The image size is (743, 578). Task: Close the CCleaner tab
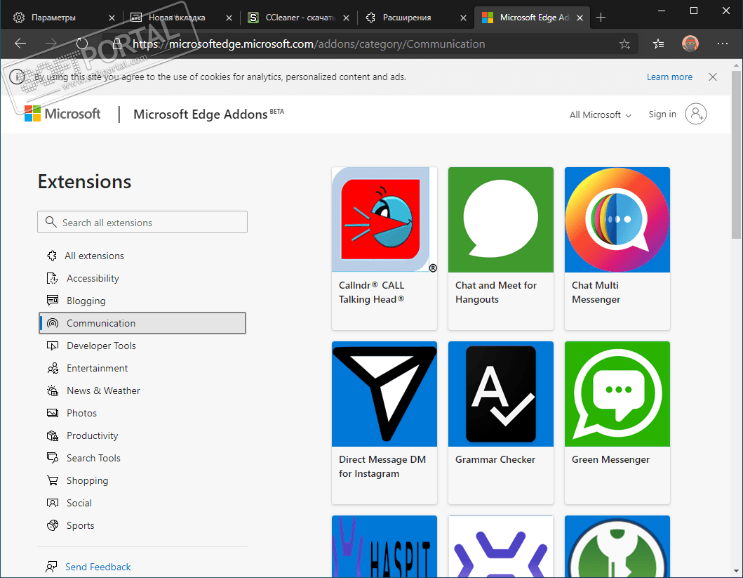click(x=347, y=18)
